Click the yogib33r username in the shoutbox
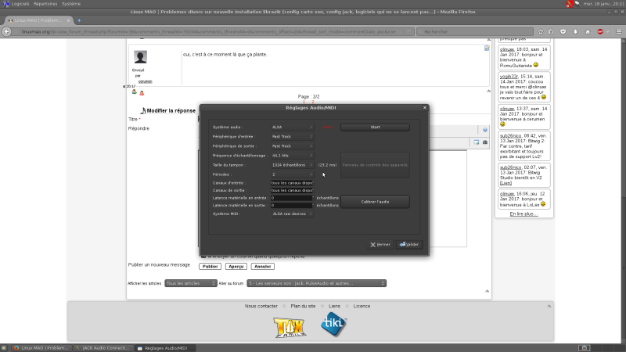Image resolution: width=626 pixels, height=352 pixels. (x=509, y=76)
